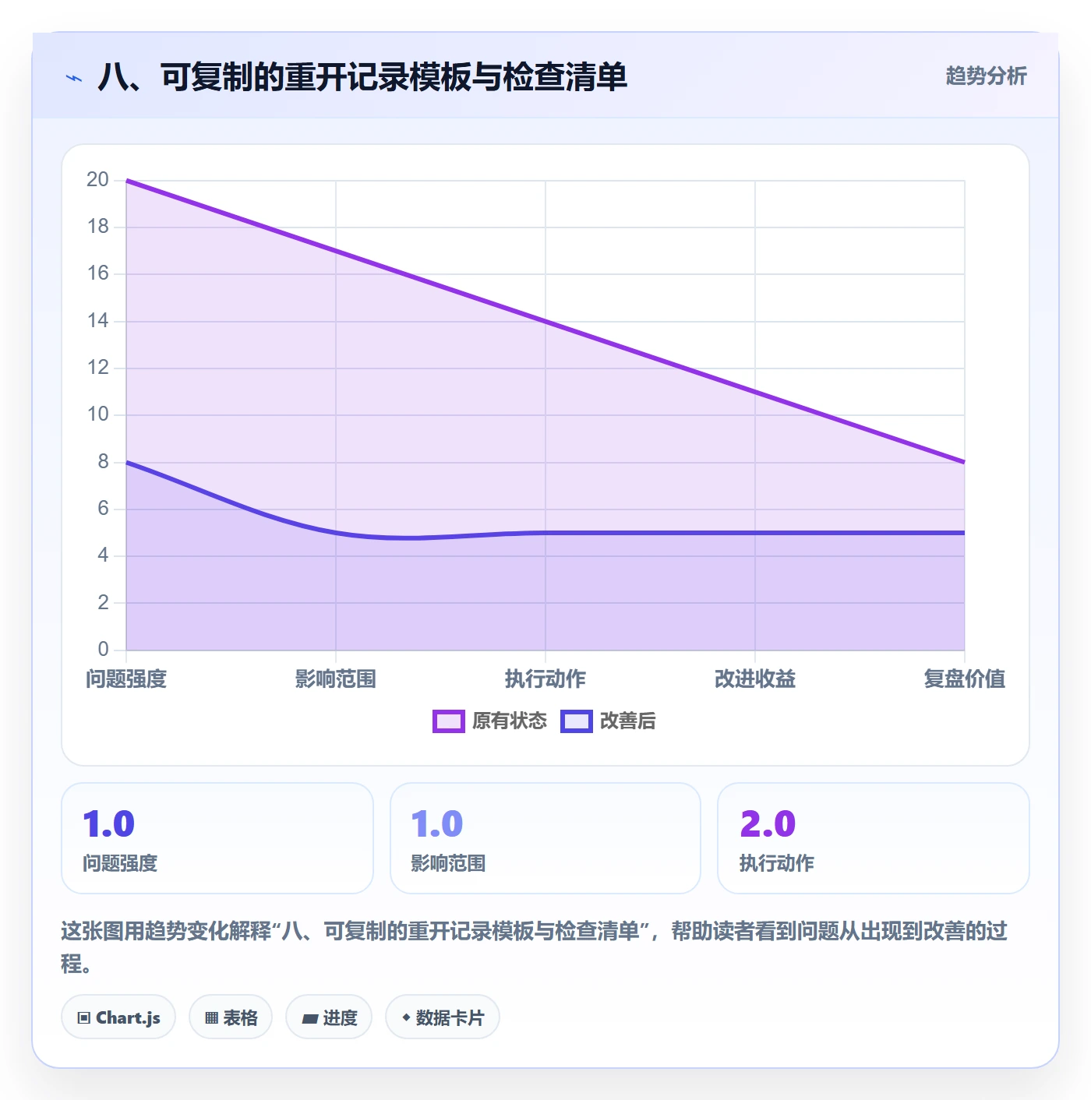This screenshot has height=1100, width=1091.
Task: Click the 影响范围 x-axis label
Action: pos(336,679)
